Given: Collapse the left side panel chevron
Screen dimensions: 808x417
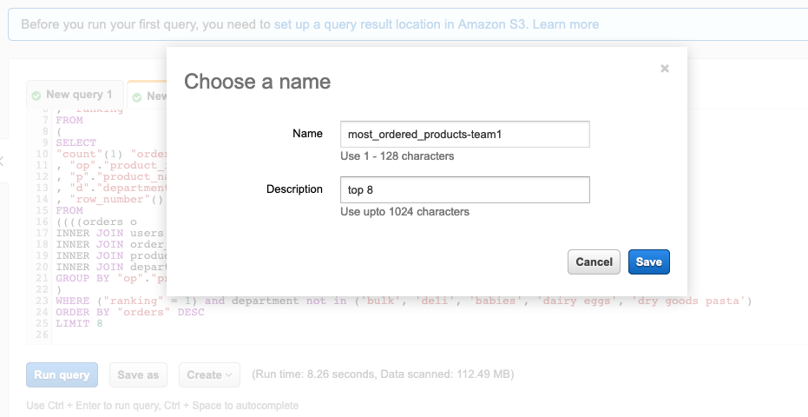Looking at the screenshot, I should coord(2,161).
